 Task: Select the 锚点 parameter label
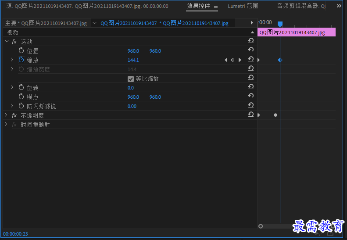(x=33, y=97)
